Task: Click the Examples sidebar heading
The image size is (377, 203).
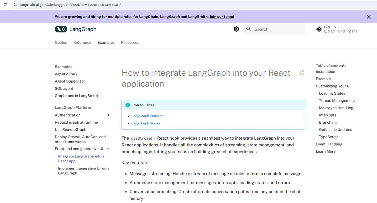Action: 63,67
